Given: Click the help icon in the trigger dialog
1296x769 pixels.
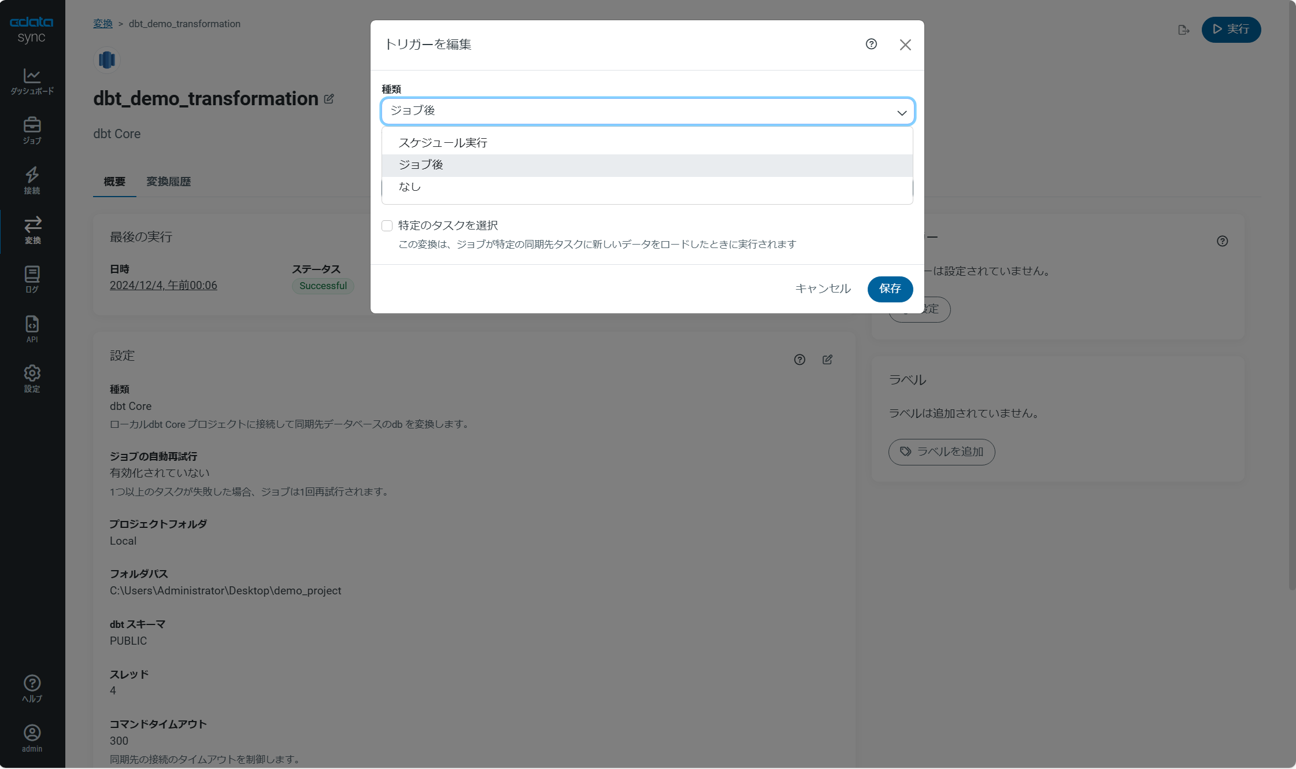Looking at the screenshot, I should click(871, 45).
